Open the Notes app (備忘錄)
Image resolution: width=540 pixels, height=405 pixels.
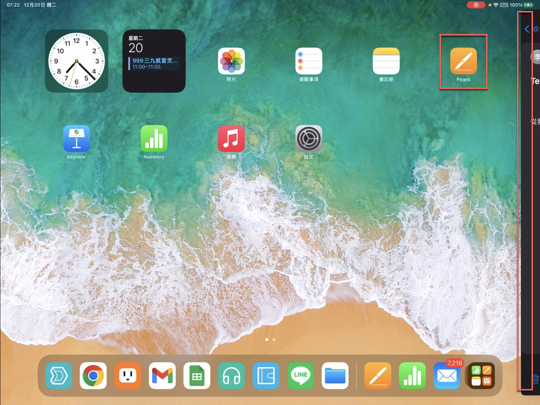click(386, 61)
